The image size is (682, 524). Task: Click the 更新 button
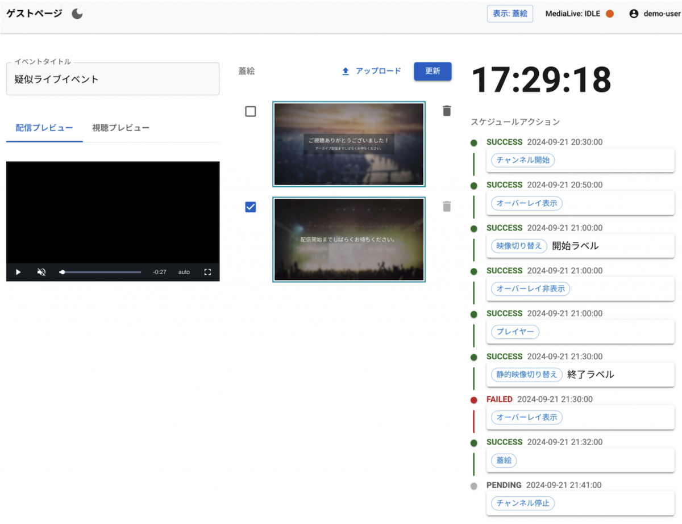tap(433, 71)
